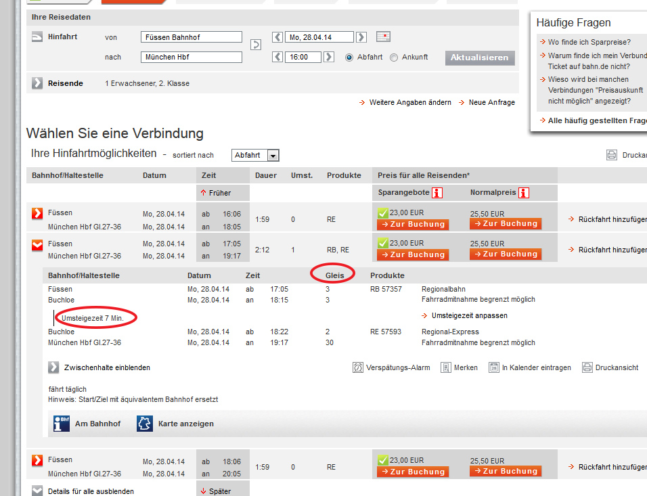Click train number RE 57593
The width and height of the screenshot is (647, 496).
pyautogui.click(x=386, y=332)
